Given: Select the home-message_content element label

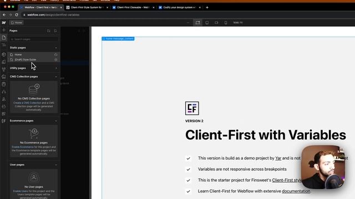Looking at the screenshot, I should coord(118,39).
